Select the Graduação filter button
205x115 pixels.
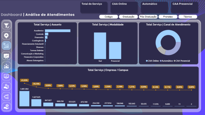[x=128, y=17]
